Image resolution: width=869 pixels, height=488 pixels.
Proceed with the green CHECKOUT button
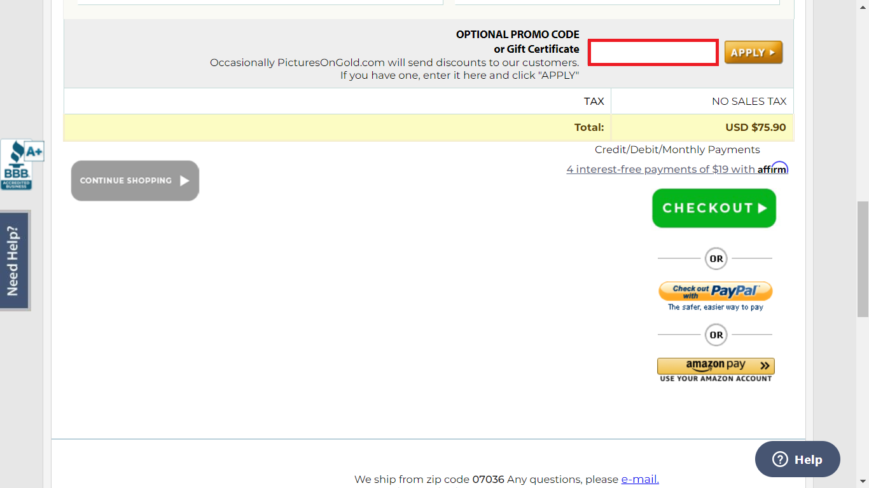(x=714, y=208)
